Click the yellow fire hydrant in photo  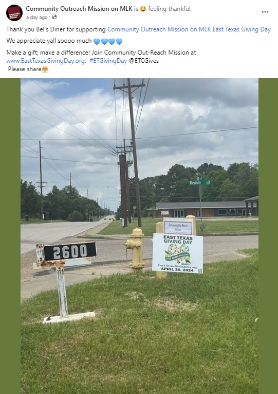[x=136, y=248]
